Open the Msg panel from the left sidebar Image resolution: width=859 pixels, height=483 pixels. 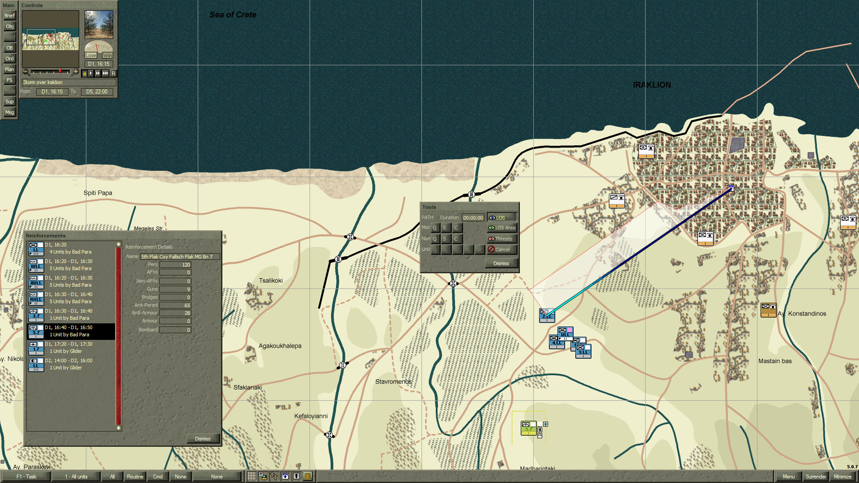pos(9,112)
